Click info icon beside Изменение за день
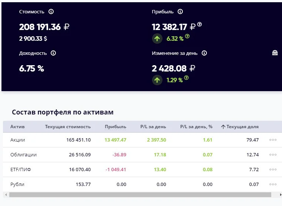 coord(204,53)
